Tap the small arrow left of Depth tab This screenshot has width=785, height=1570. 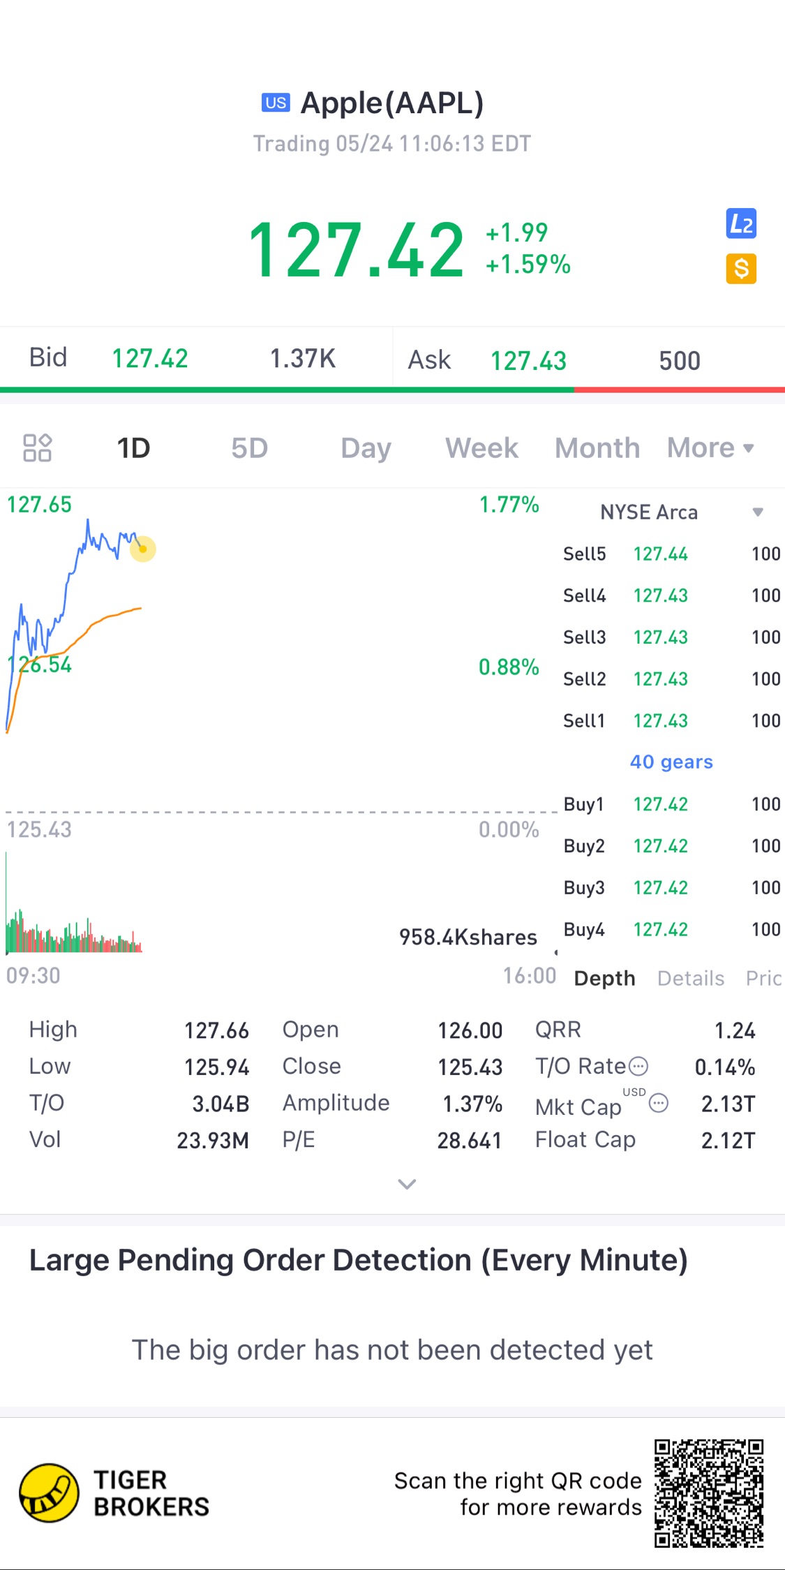click(556, 952)
